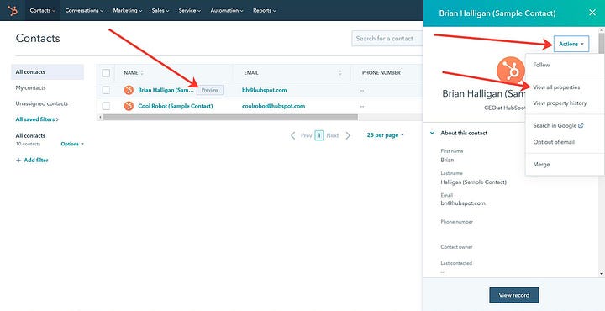Sort by the EMAIL column sort arrows

point(340,72)
